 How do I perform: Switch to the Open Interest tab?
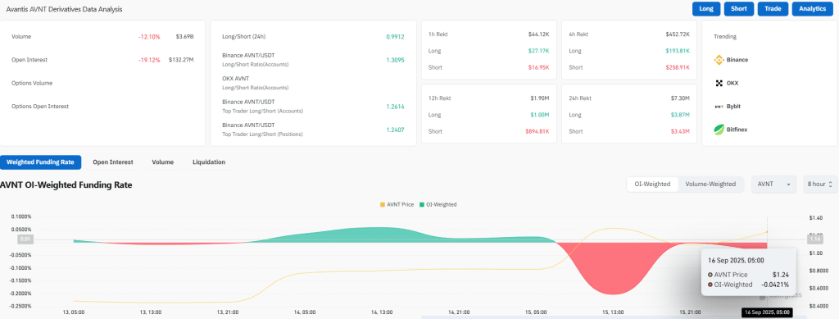tap(113, 162)
